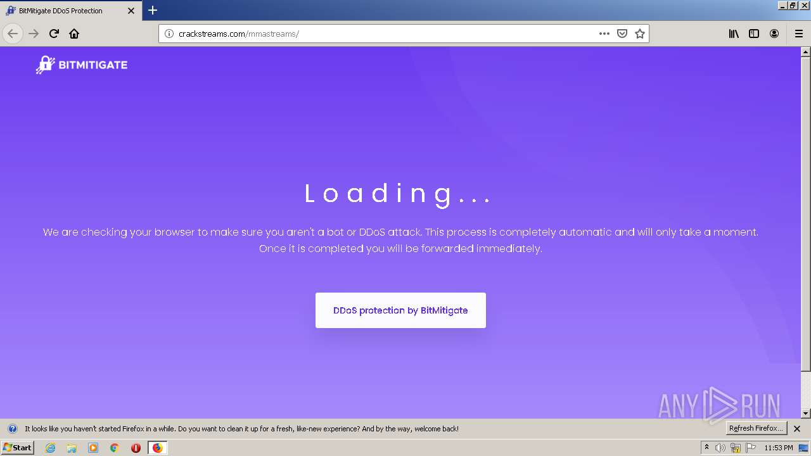Reload the current page
This screenshot has width=811, height=456.
54,34
